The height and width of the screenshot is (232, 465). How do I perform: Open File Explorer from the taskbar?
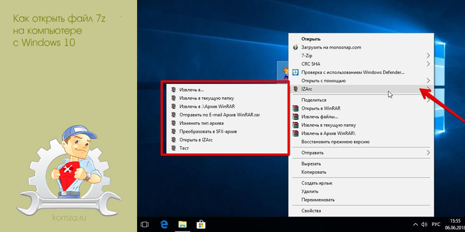click(x=183, y=224)
